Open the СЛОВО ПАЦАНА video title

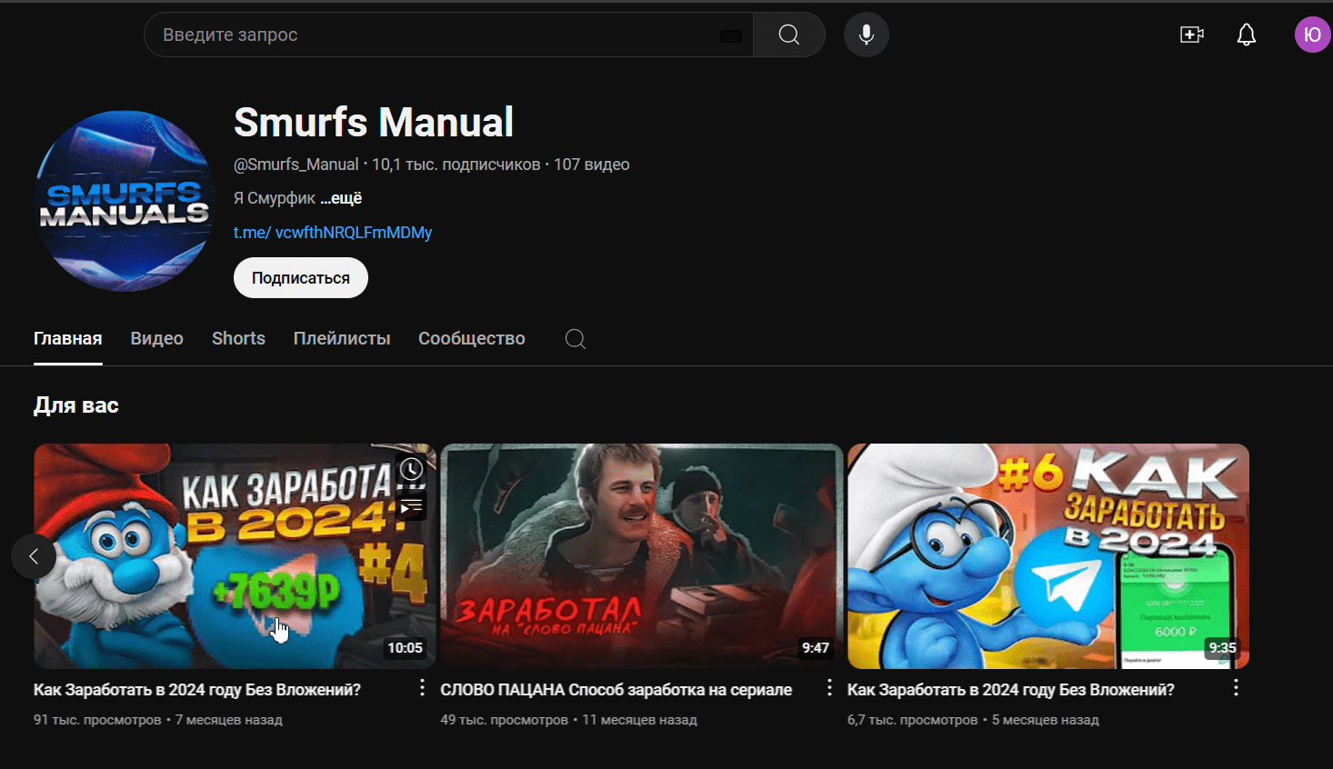[x=616, y=690]
